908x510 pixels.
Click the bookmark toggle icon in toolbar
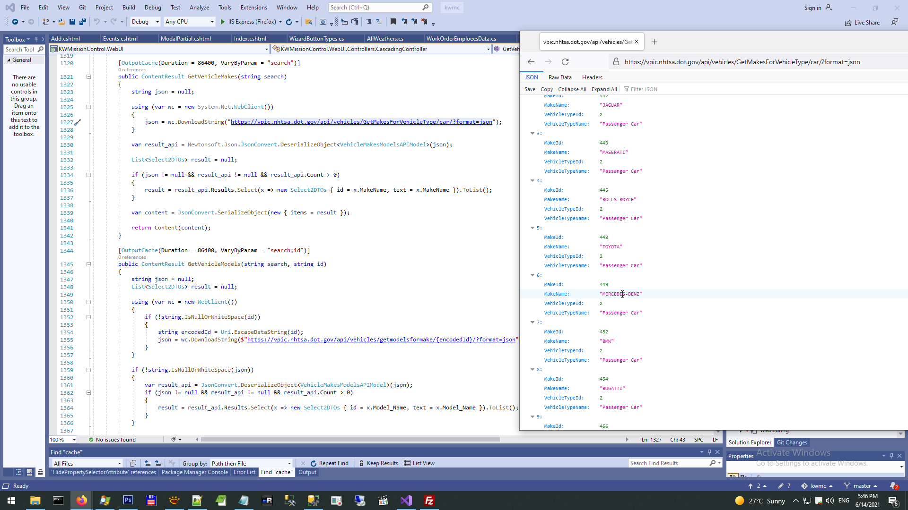(x=393, y=22)
